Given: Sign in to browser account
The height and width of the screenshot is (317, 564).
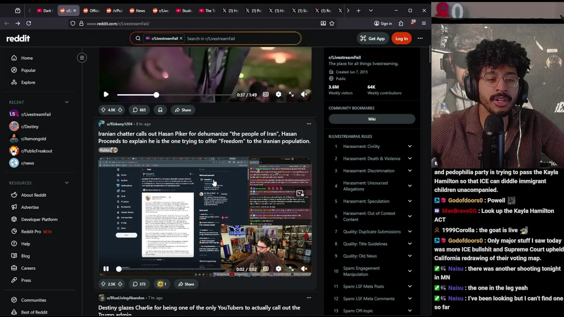Looking at the screenshot, I should [382, 23].
